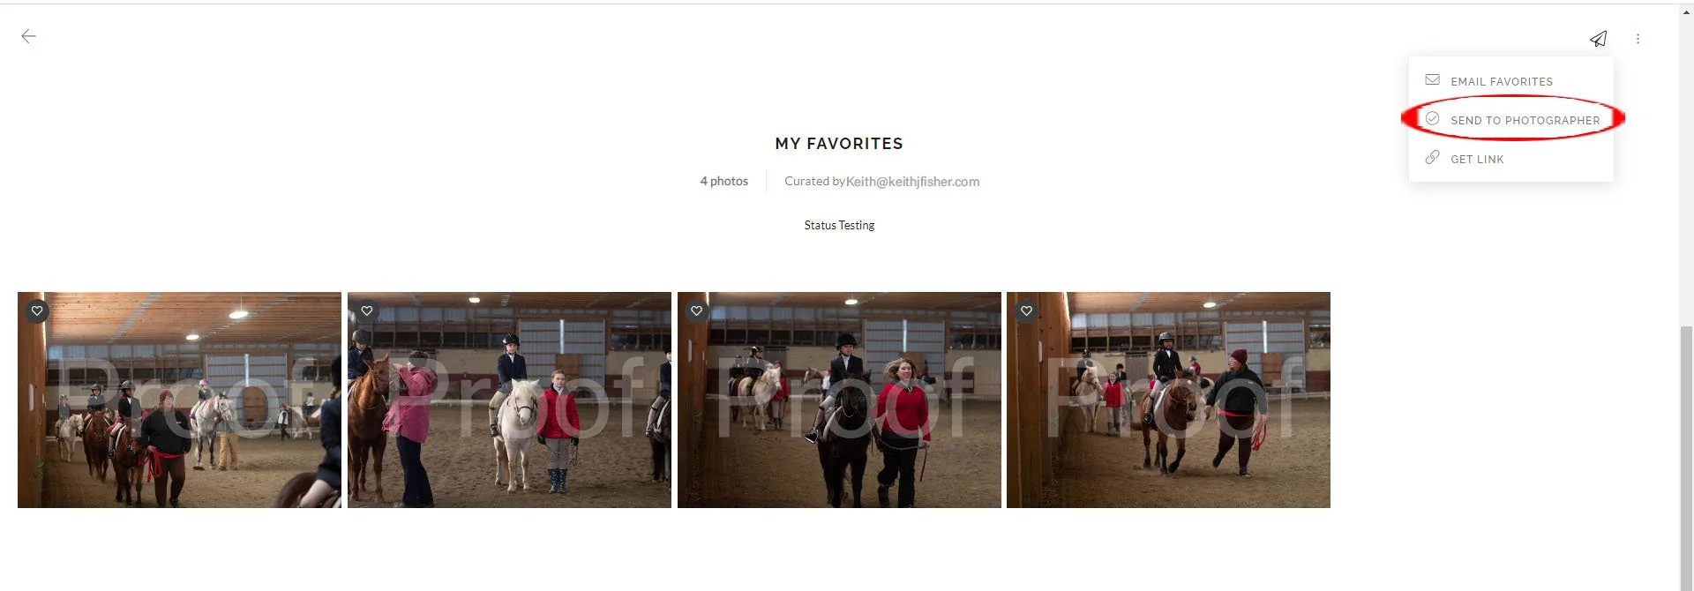Toggle heart on the pink jacket photo
1694x591 pixels.
click(x=367, y=310)
